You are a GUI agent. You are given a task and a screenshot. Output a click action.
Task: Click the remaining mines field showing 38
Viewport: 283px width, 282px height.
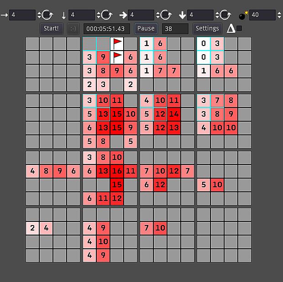pos(175,29)
